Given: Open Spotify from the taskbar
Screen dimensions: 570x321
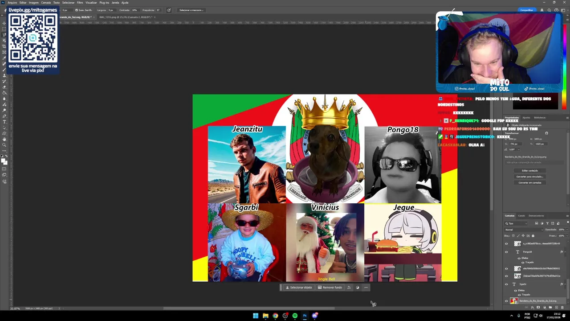Looking at the screenshot, I should point(295,316).
